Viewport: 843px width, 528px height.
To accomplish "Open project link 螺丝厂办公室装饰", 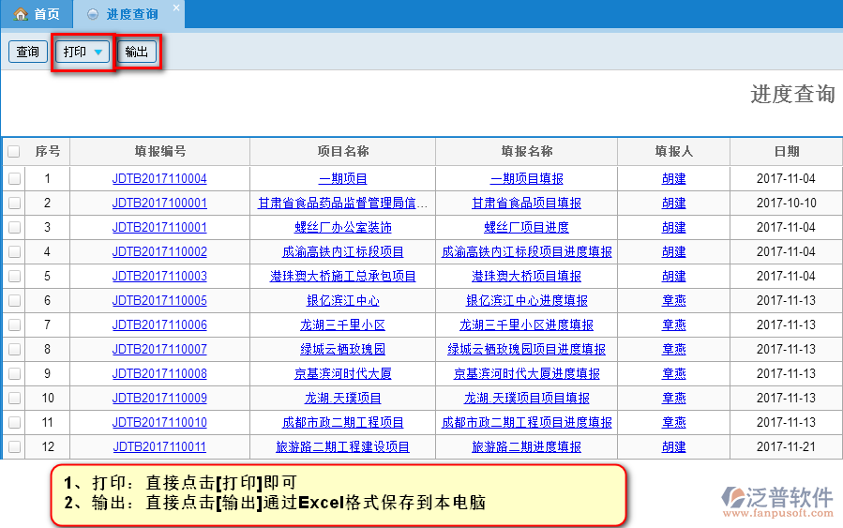I will 343,227.
